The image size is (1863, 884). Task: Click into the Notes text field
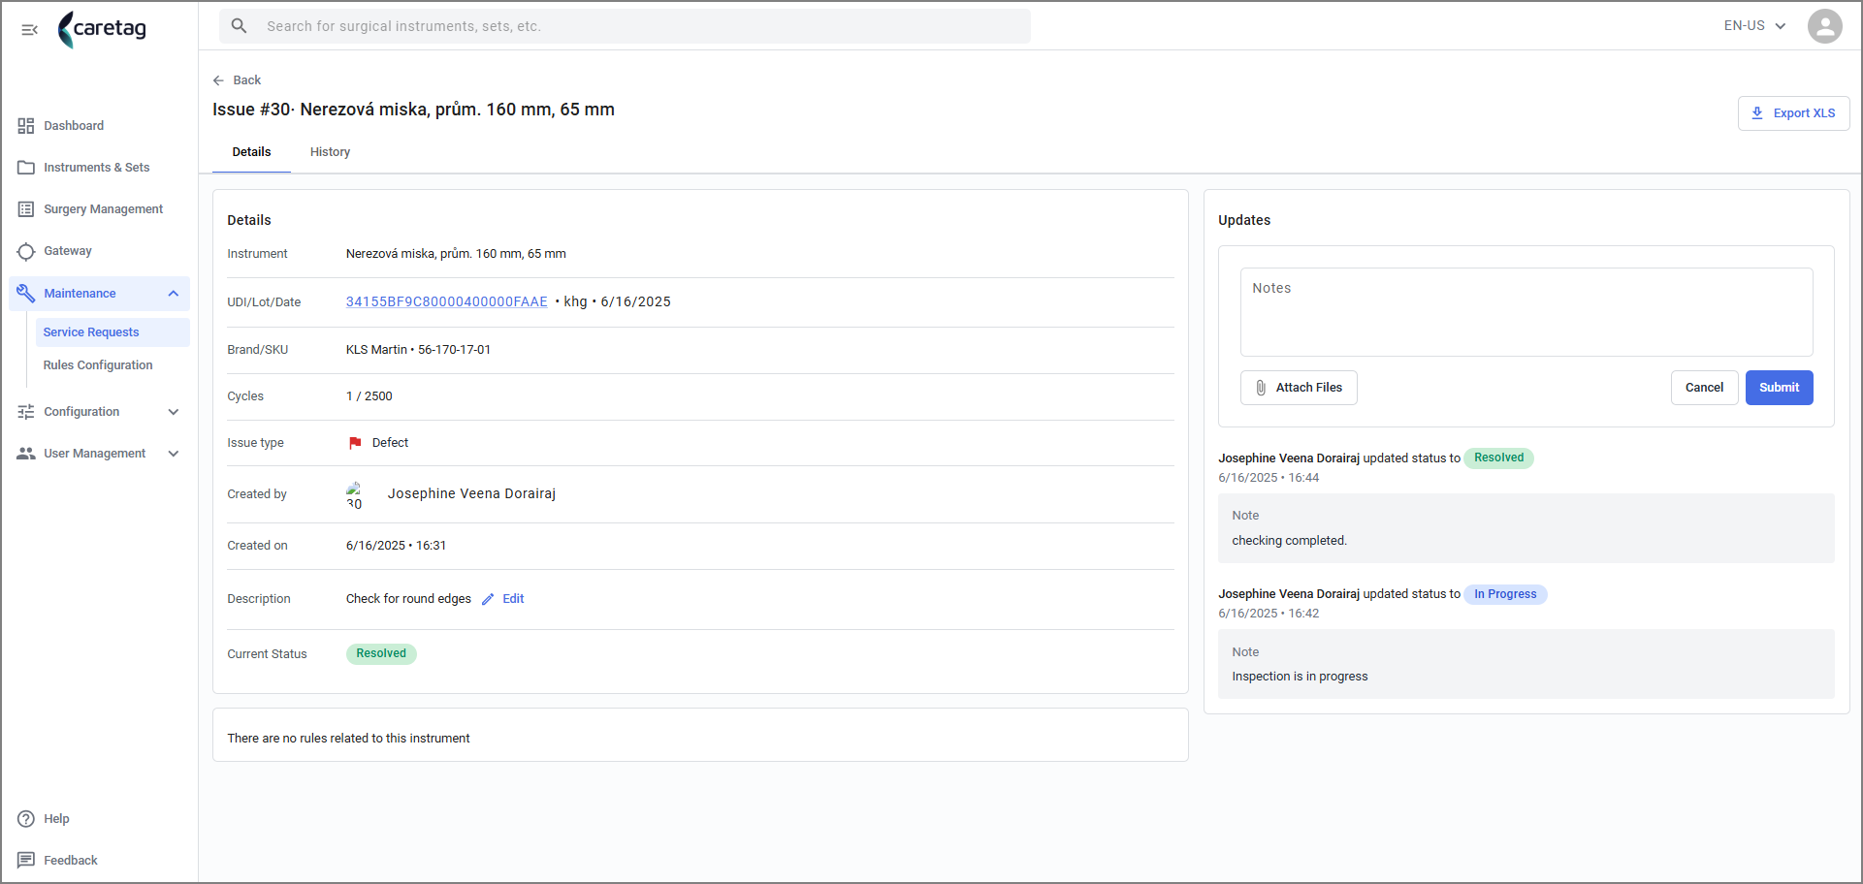click(x=1526, y=312)
